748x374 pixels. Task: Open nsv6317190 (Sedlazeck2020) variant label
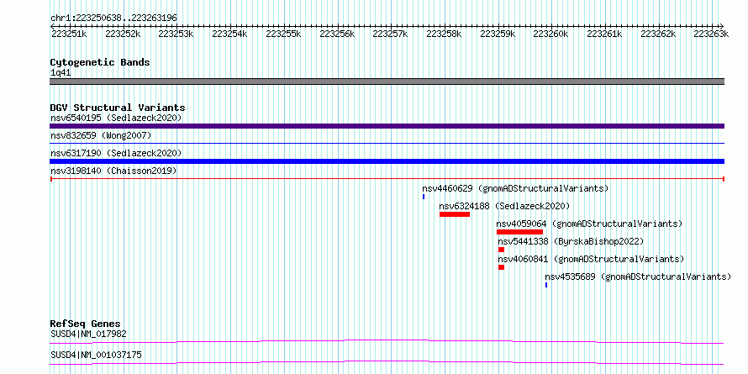[x=116, y=153]
